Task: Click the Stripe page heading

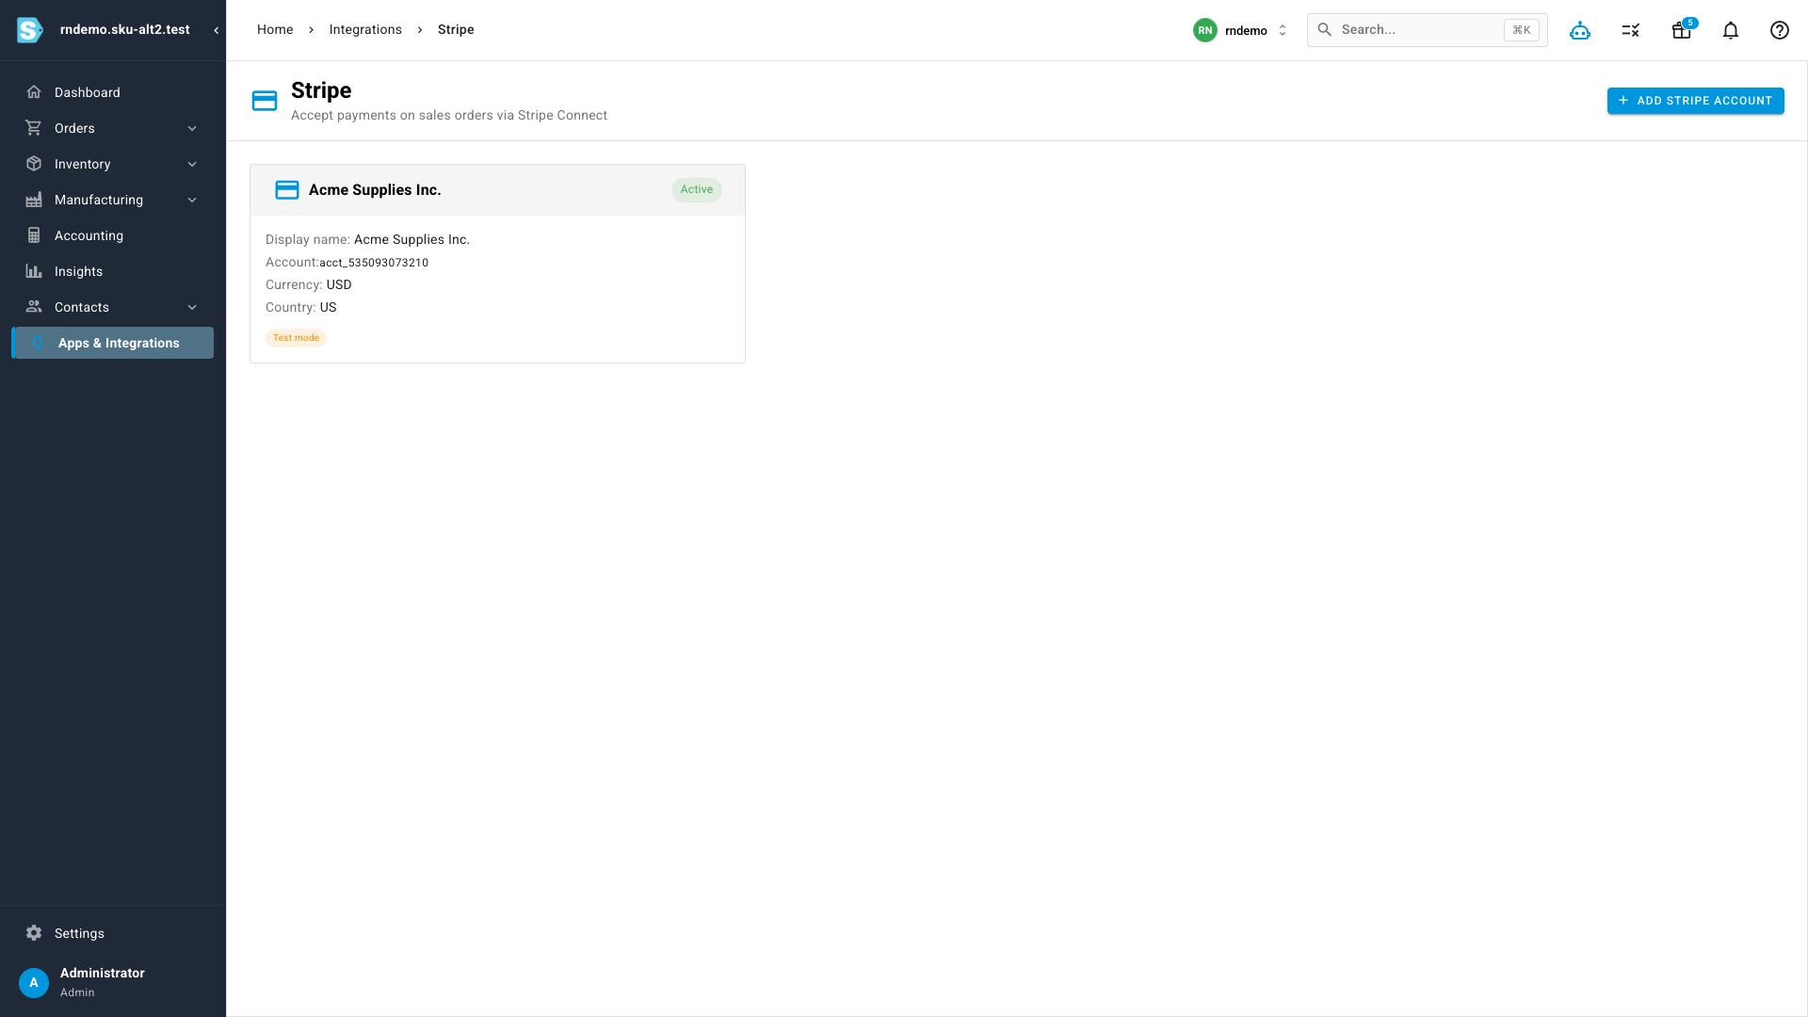Action: [321, 90]
